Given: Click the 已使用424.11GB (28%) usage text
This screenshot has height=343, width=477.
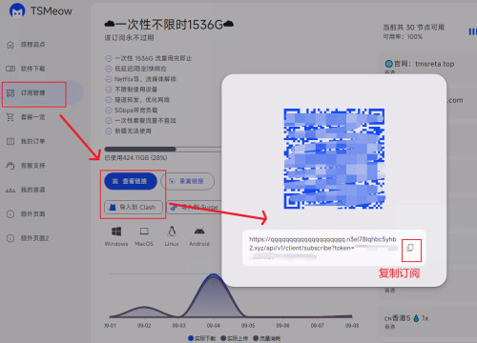Looking at the screenshot, I should tap(135, 158).
